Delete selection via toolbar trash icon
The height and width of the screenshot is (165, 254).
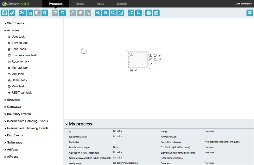[x=45, y=13]
